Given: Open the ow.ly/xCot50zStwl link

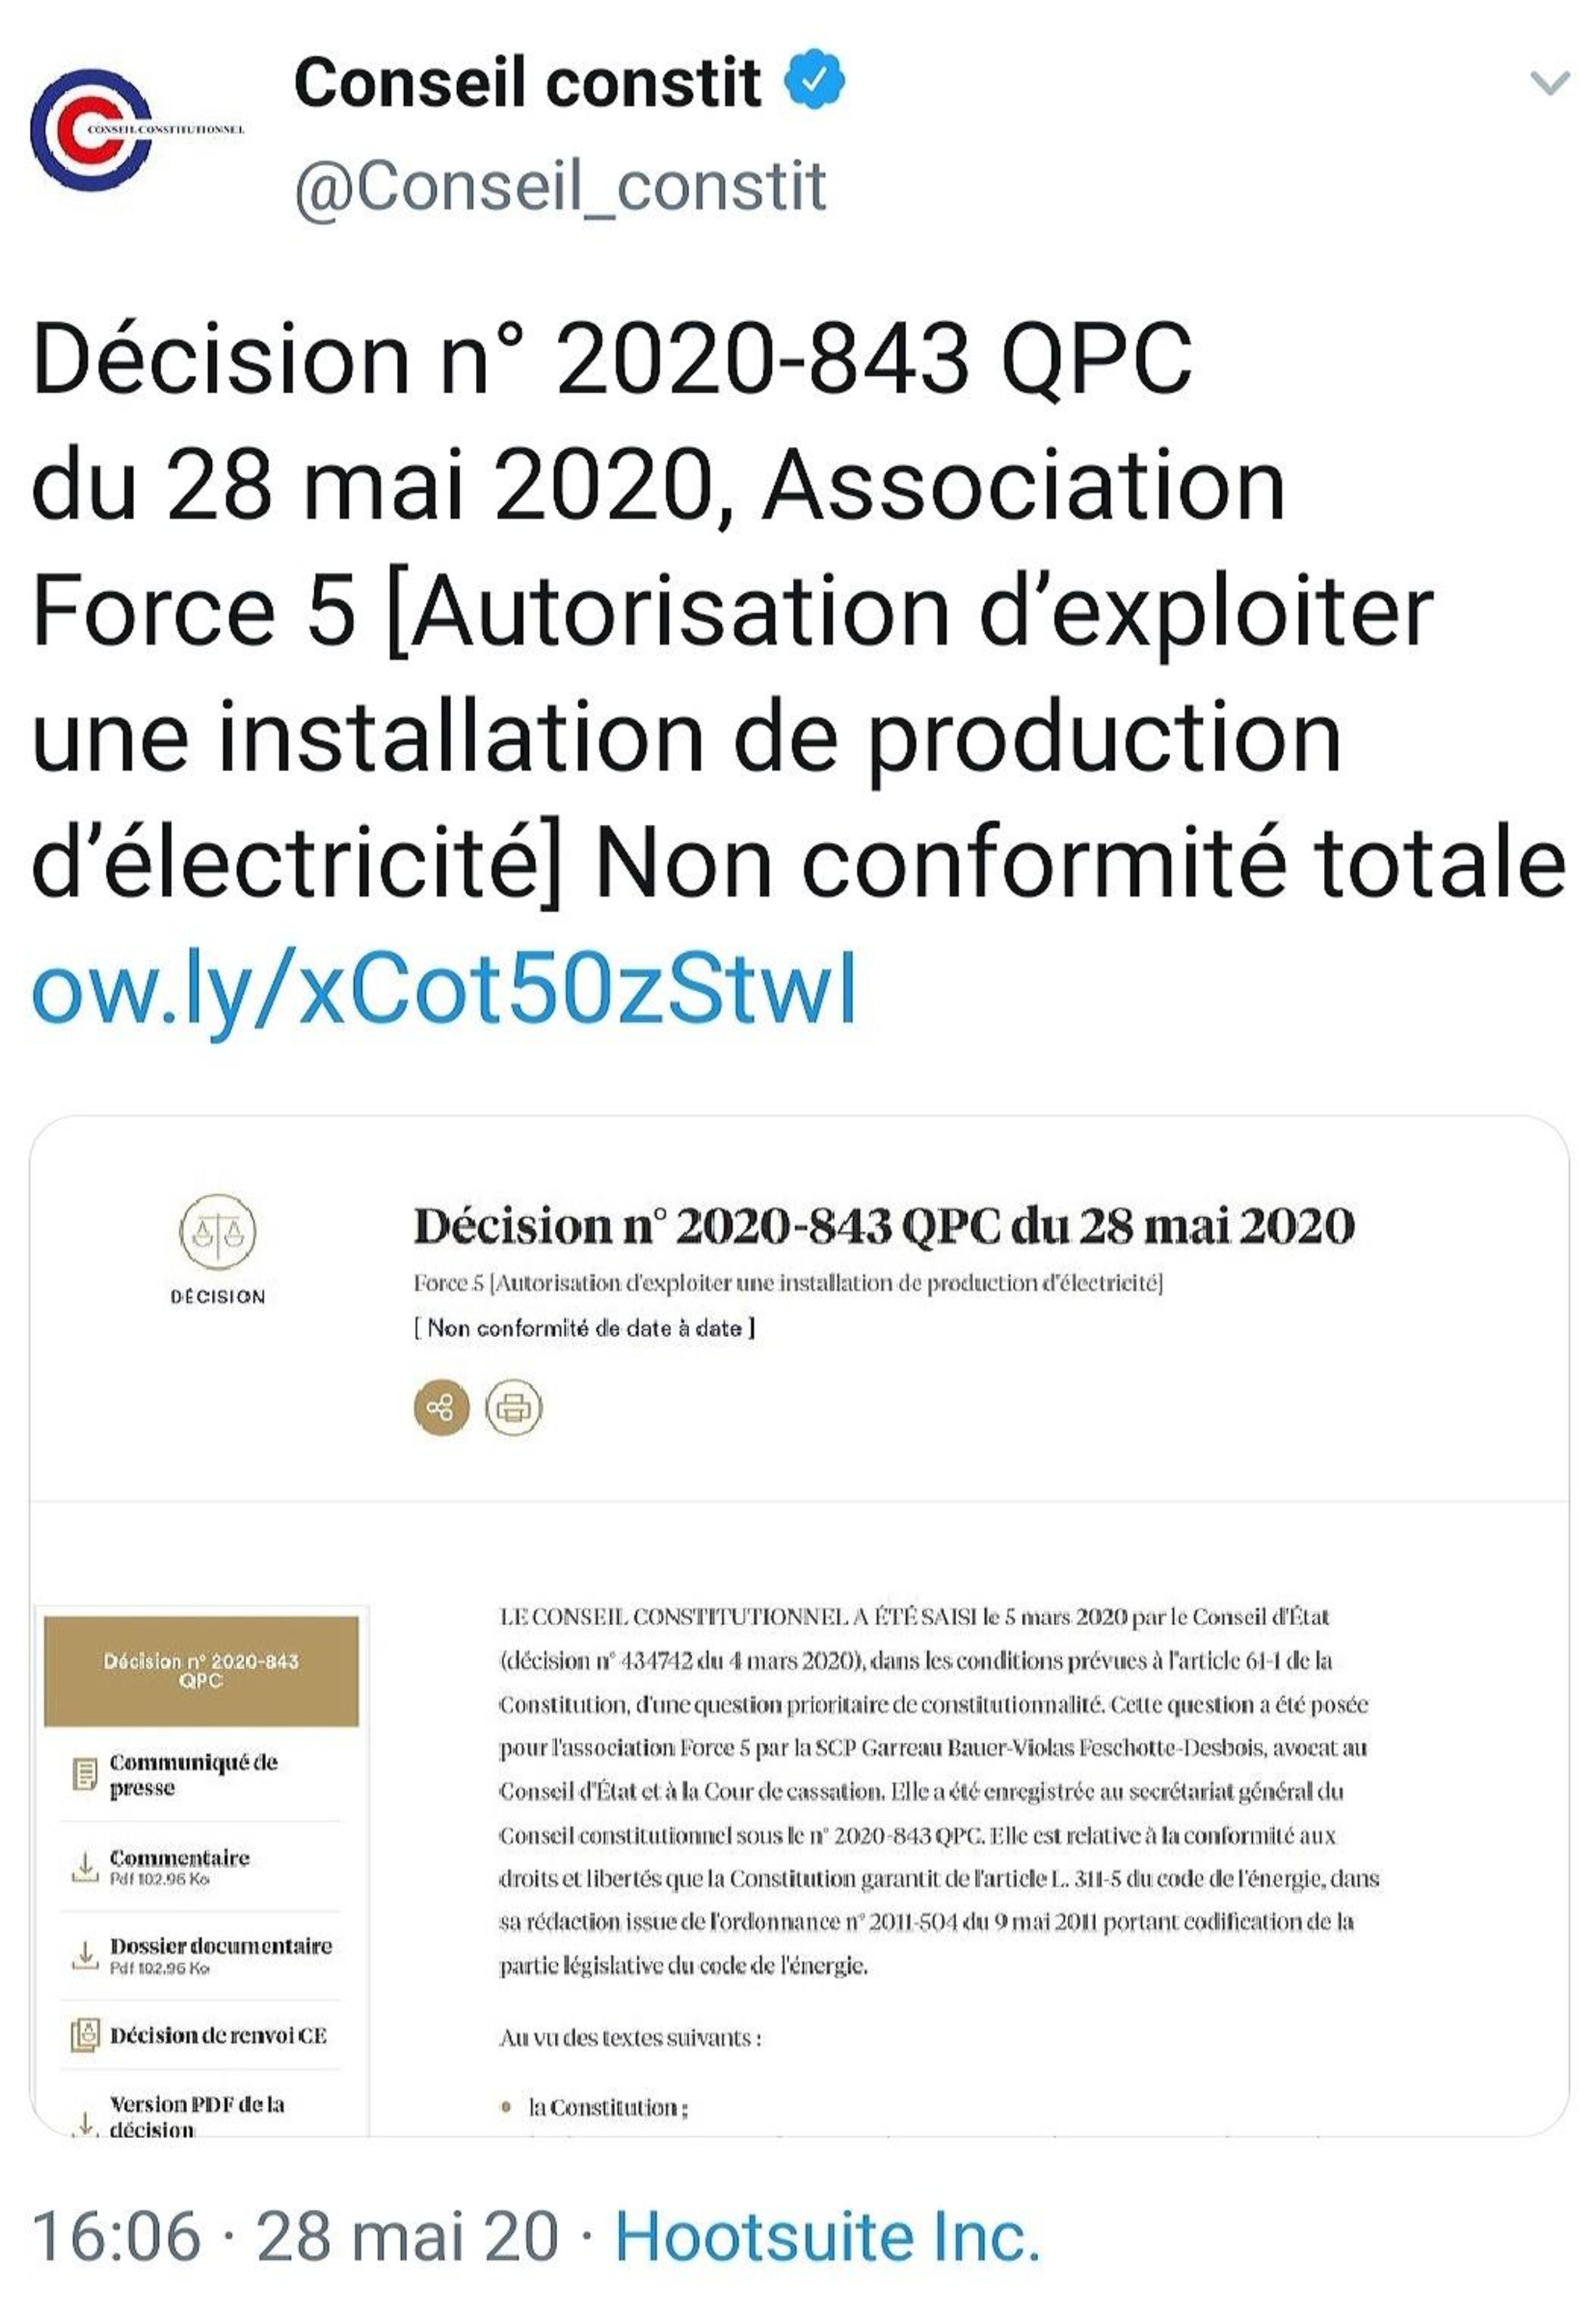Looking at the screenshot, I should pyautogui.click(x=444, y=989).
